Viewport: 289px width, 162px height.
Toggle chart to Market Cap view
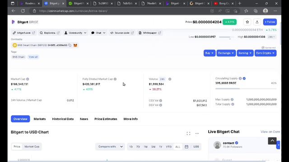click(x=32, y=147)
